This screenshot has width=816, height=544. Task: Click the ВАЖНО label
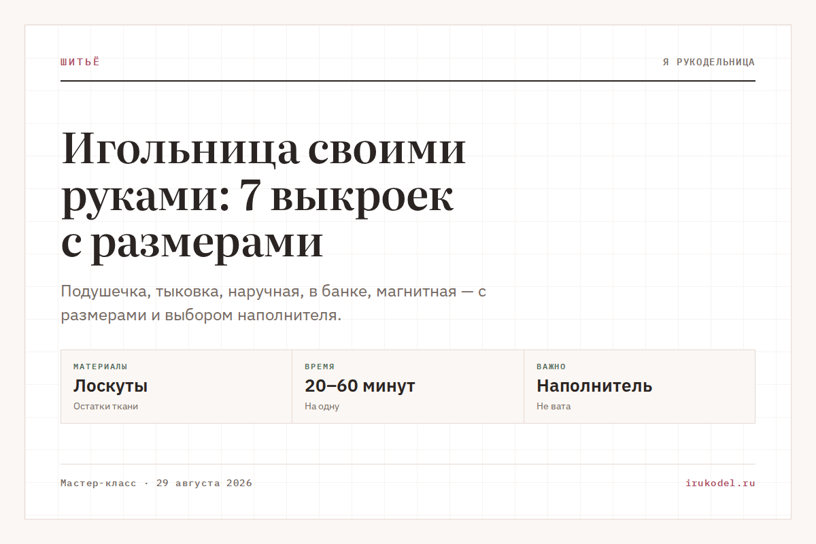coord(551,367)
